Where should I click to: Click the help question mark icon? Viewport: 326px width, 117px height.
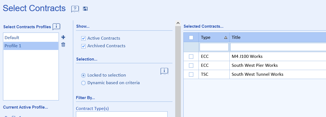pos(75,9)
